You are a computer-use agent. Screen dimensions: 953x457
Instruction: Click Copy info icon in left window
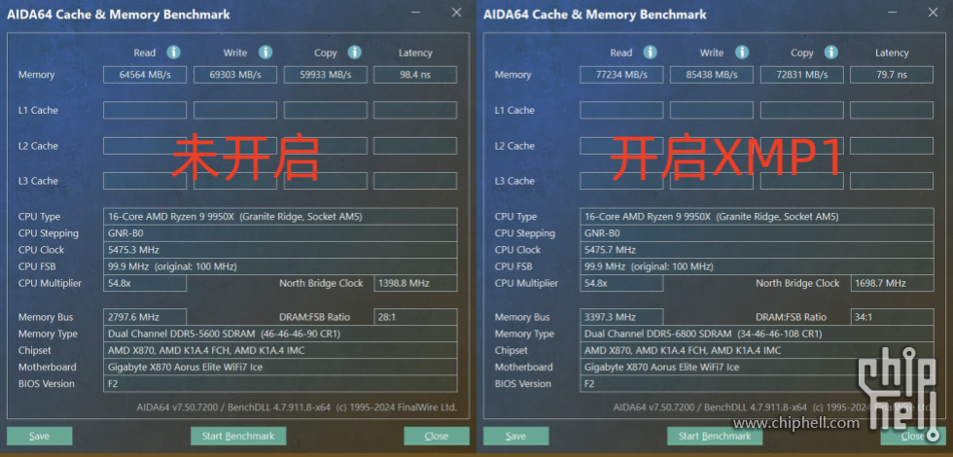pyautogui.click(x=354, y=53)
